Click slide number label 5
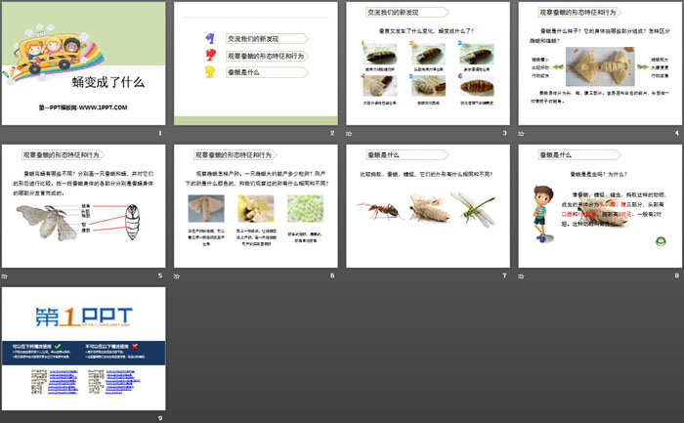The height and width of the screenshot is (423, 684). point(160,275)
